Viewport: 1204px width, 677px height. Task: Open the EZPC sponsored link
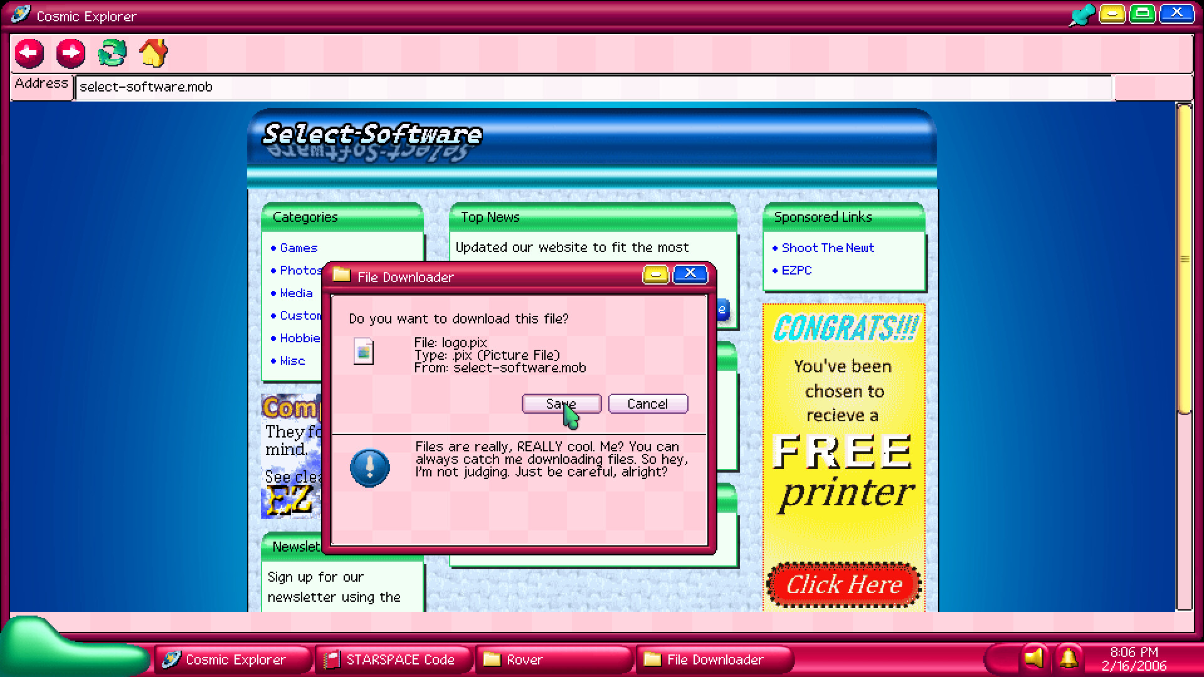click(x=796, y=270)
